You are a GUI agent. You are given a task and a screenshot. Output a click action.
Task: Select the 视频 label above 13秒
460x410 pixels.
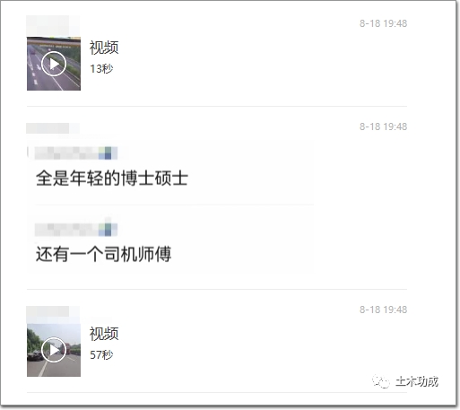(x=104, y=48)
